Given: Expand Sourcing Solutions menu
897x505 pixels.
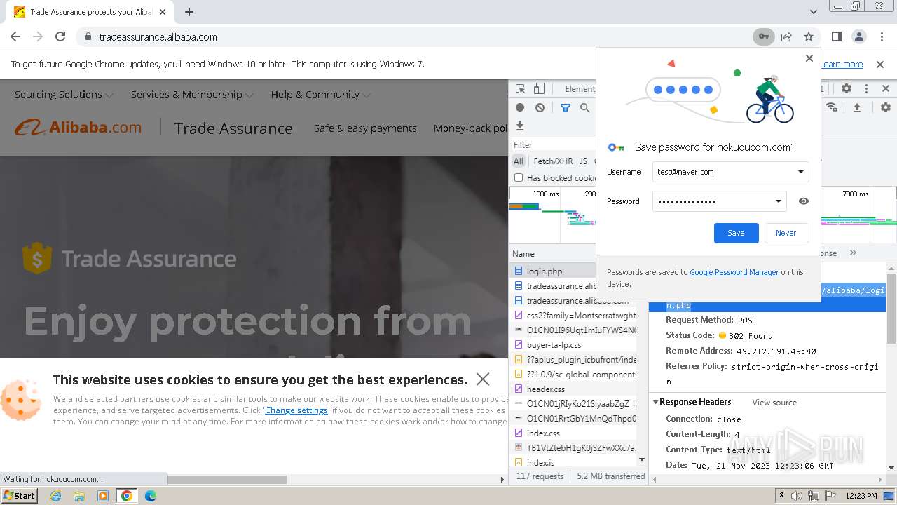Looking at the screenshot, I should pyautogui.click(x=63, y=95).
